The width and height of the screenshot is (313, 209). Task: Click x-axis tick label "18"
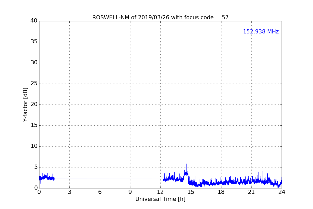(221, 192)
